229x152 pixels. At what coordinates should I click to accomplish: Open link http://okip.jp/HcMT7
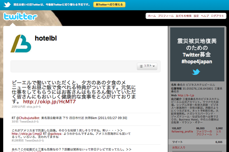coord(49,101)
